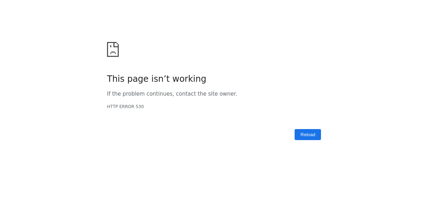
Task: Click the word "HTTP" in the error line
Action: pos(112,107)
